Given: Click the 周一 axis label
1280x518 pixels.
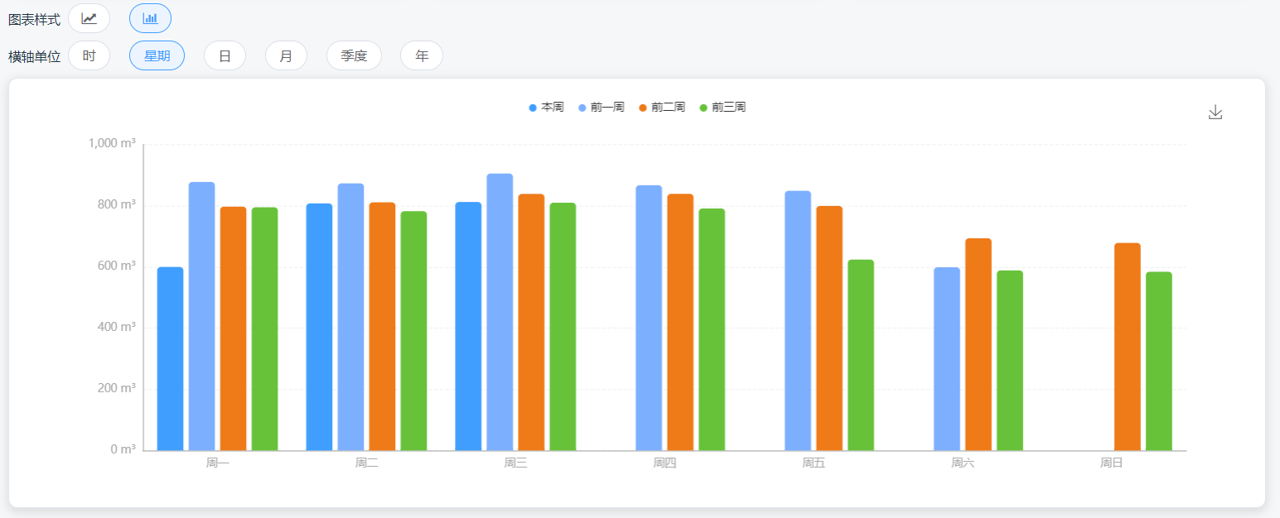Looking at the screenshot, I should coord(218,463).
